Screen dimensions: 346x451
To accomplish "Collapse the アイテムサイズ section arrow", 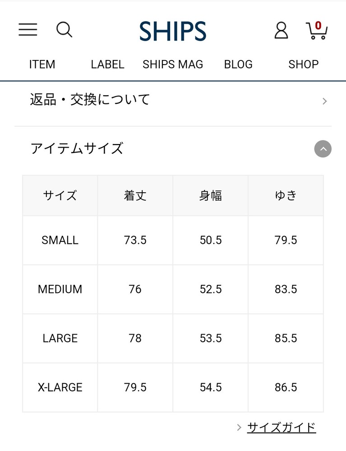I will (x=323, y=149).
